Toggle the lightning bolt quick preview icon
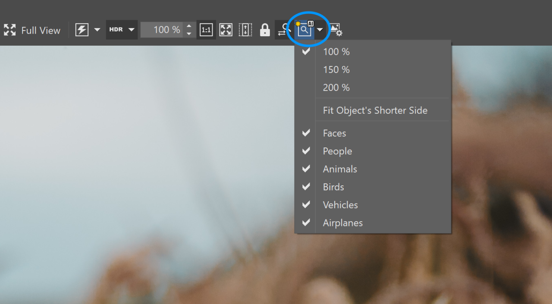Screen dimensions: 552x304 click(82, 30)
